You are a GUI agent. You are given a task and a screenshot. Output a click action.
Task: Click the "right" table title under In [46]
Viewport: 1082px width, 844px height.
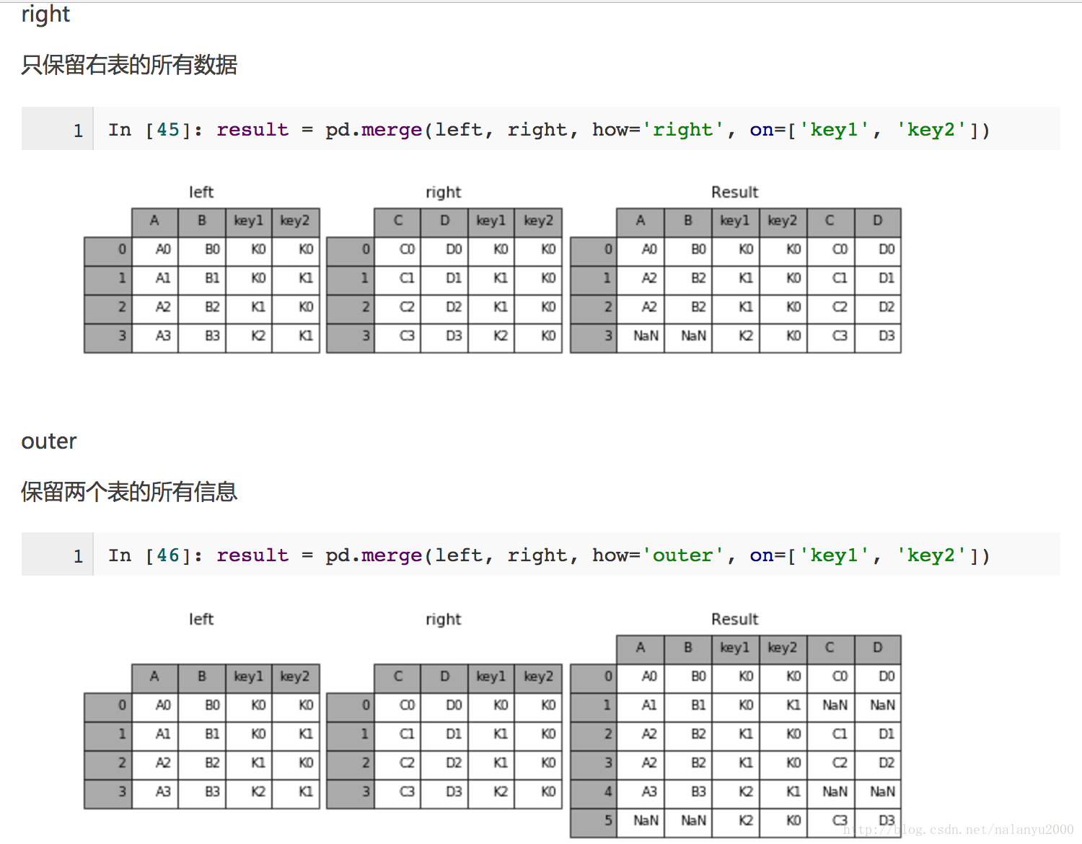(443, 620)
